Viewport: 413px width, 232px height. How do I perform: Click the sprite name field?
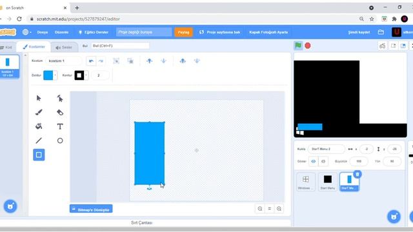(x=326, y=149)
